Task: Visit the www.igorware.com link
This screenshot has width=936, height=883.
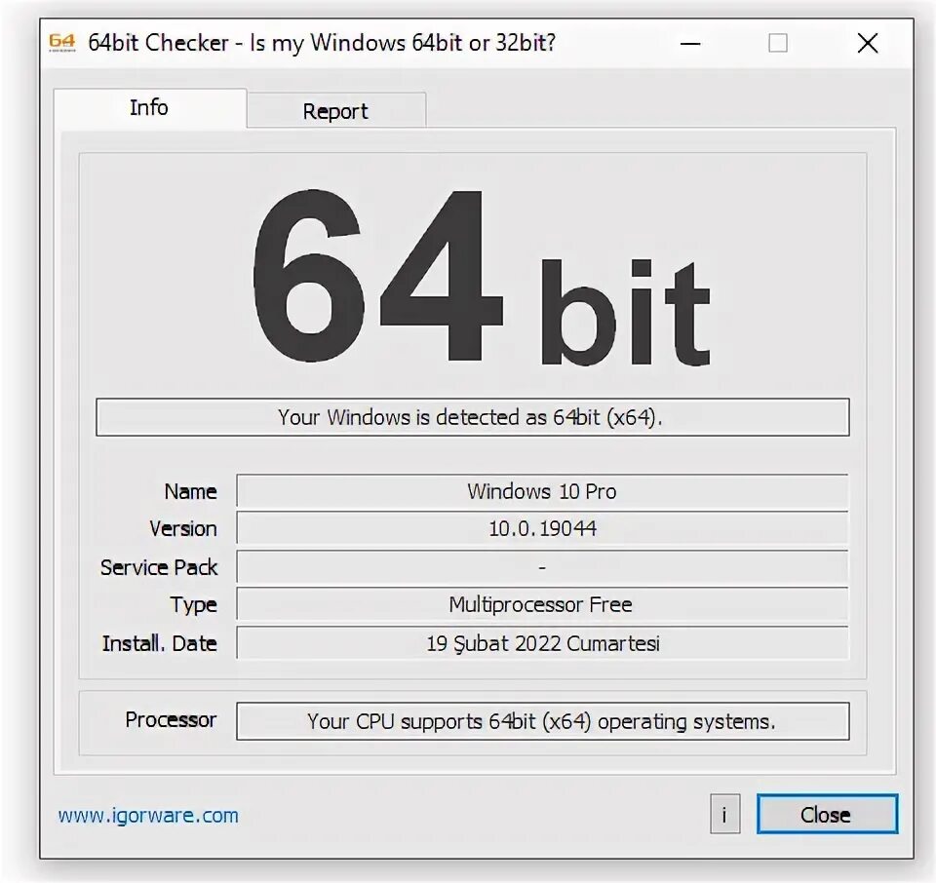Action: (x=148, y=816)
